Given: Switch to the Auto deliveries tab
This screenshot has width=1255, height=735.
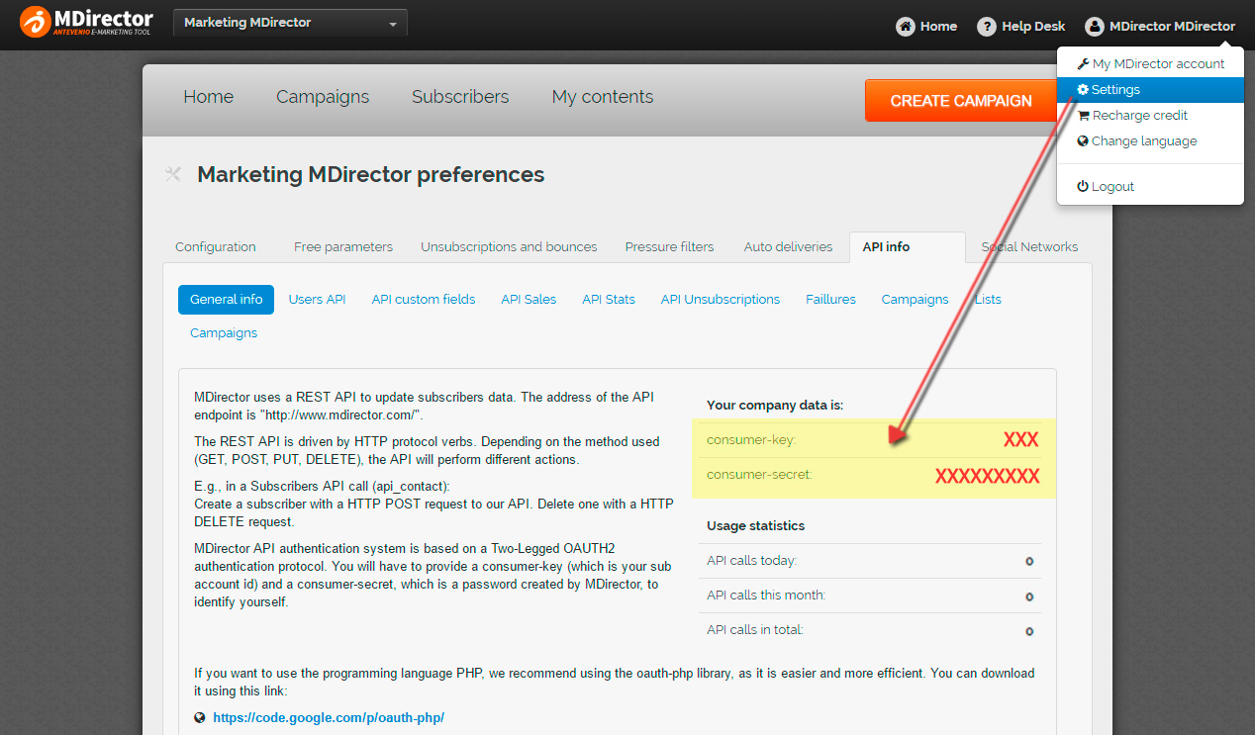Looking at the screenshot, I should [x=789, y=247].
